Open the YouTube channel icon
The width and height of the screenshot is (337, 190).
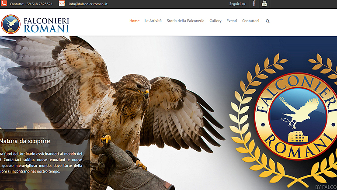point(264,4)
